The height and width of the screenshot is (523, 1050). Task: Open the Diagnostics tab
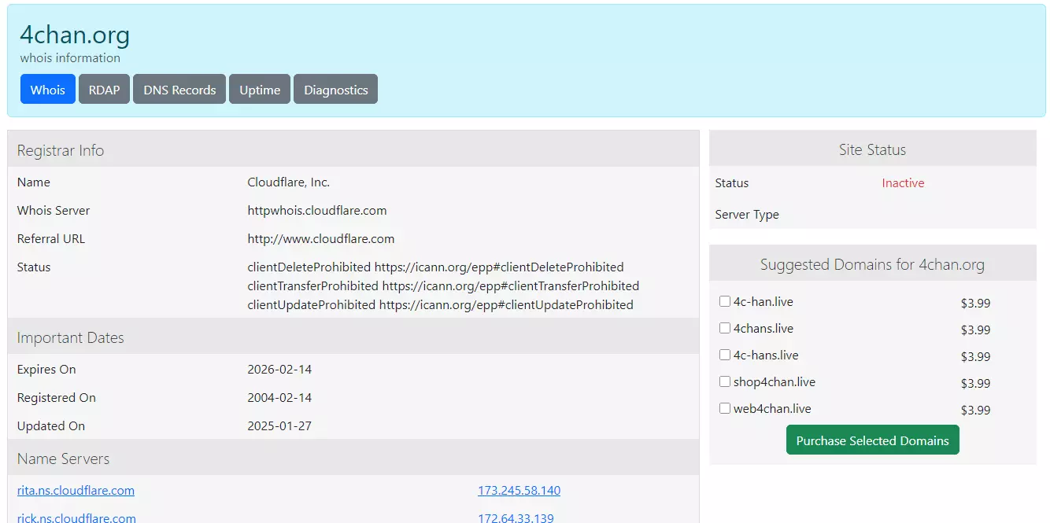point(336,90)
